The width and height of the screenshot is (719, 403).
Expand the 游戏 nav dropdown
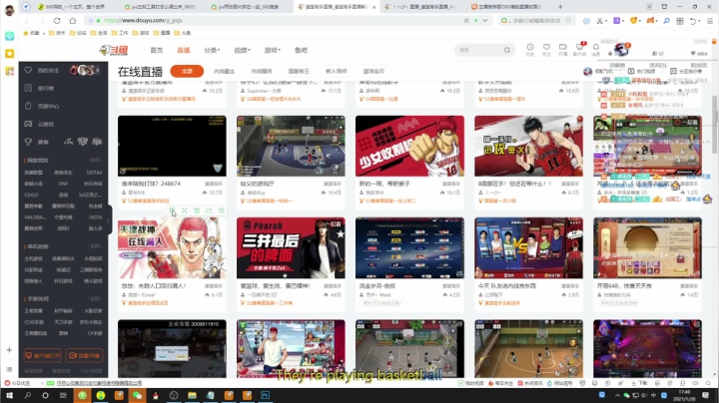pos(272,50)
